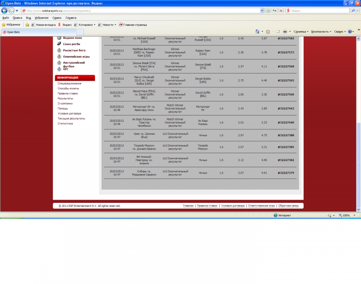361x284 pixels.
Task: Click the browser Back arrow button
Action: click(x=5, y=10)
